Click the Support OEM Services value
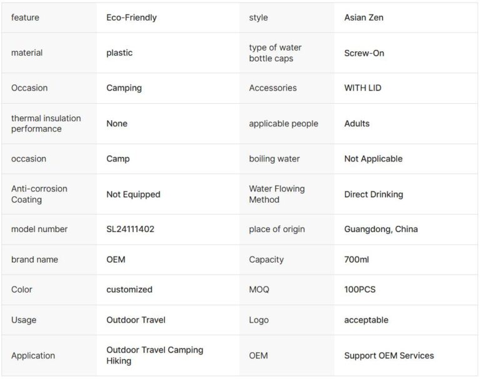This screenshot has height=379, width=480. (389, 356)
